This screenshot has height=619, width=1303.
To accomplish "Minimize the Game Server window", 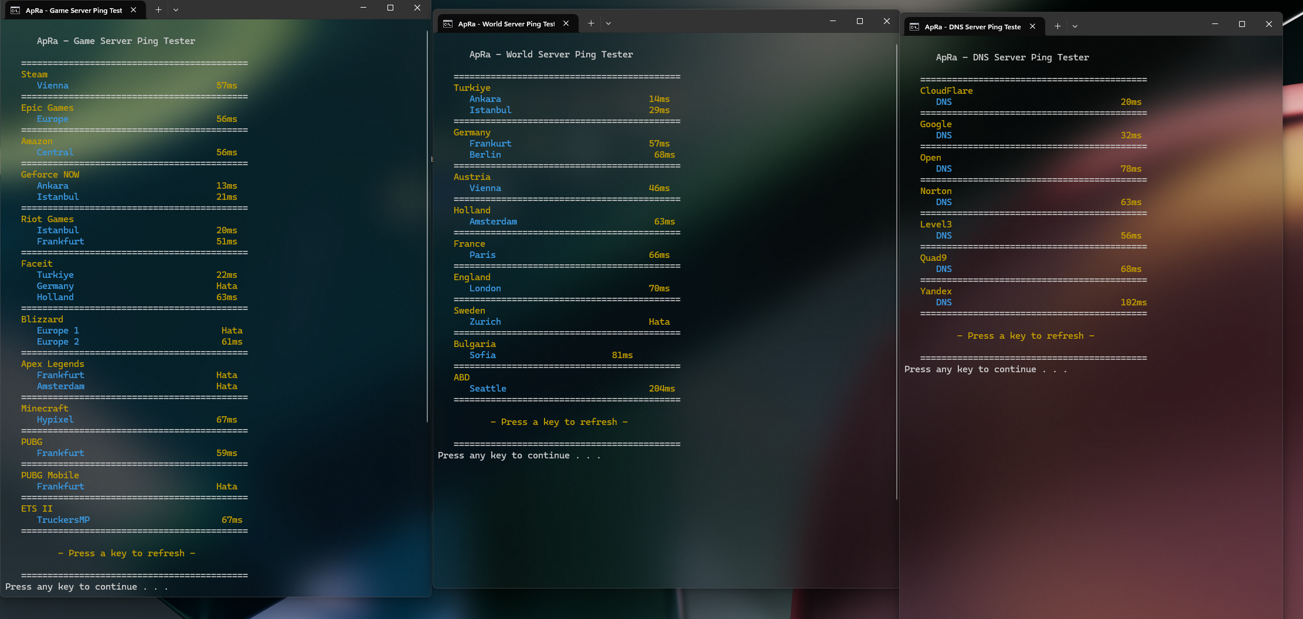I will [363, 8].
